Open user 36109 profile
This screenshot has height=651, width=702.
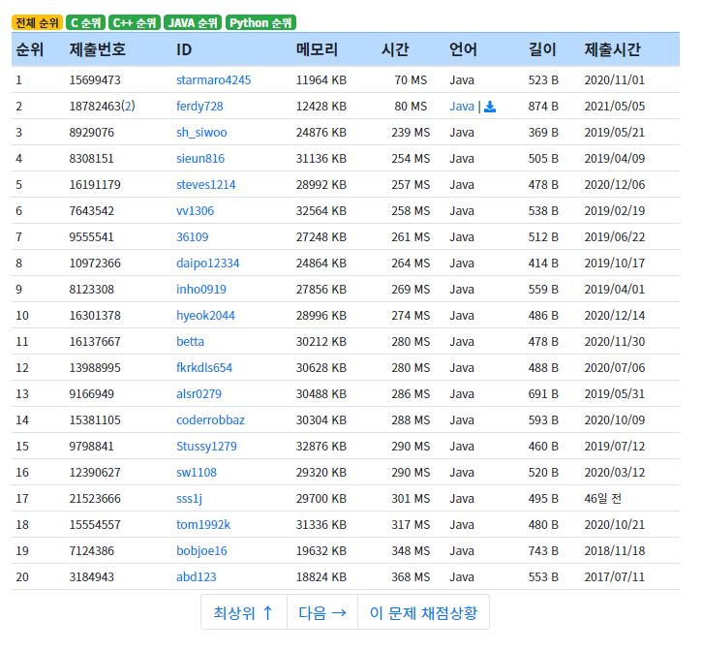tap(193, 237)
